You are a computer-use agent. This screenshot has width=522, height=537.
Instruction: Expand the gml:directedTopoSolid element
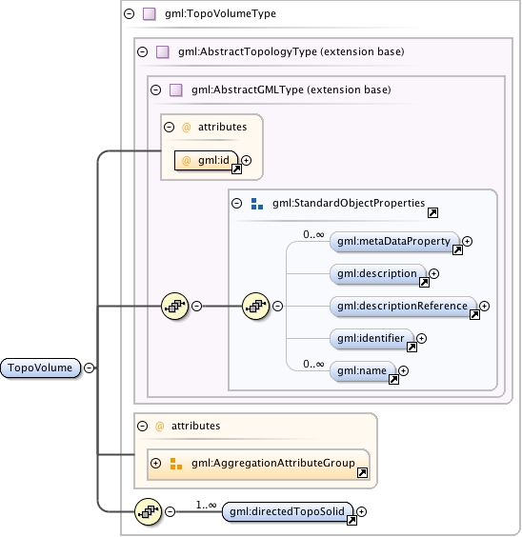tap(361, 511)
